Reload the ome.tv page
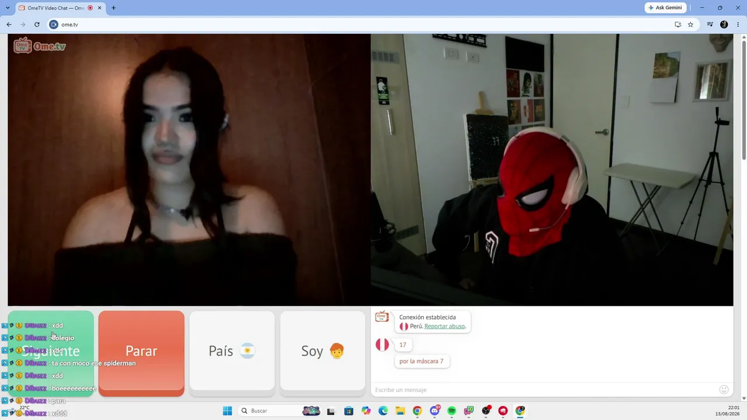The height and width of the screenshot is (420, 747). [37, 24]
